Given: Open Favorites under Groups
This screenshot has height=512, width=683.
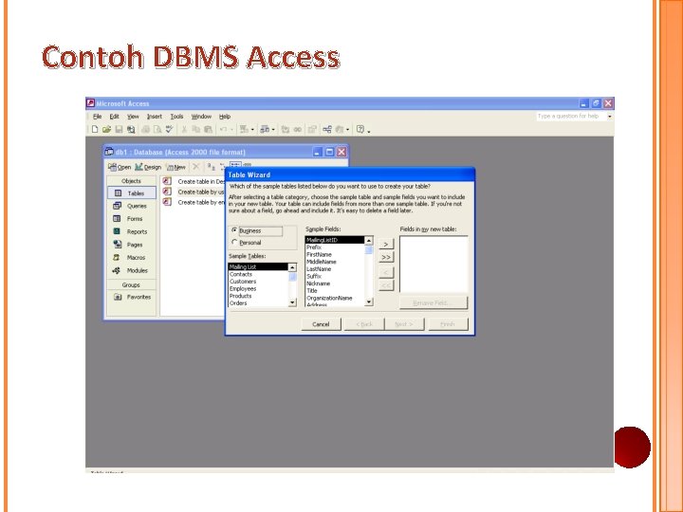Looking at the screenshot, I should [132, 297].
